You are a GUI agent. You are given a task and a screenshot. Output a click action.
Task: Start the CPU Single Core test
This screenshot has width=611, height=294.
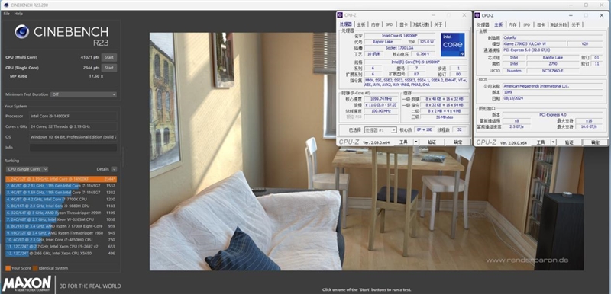[x=109, y=68]
